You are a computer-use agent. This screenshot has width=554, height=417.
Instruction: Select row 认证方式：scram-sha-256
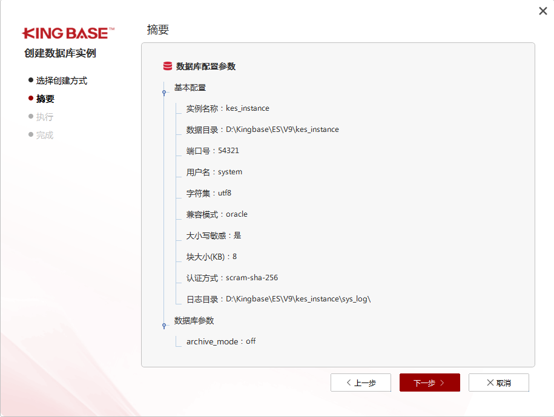point(232,278)
